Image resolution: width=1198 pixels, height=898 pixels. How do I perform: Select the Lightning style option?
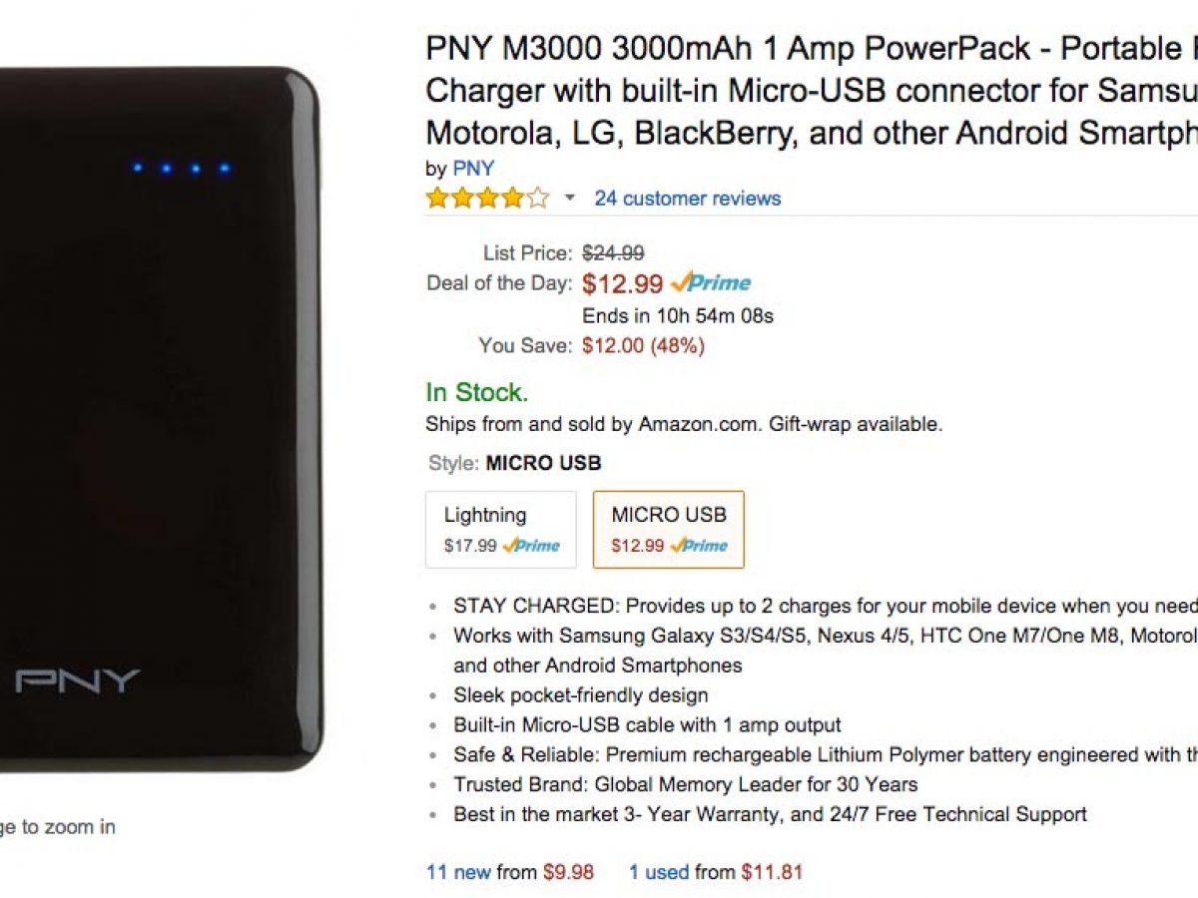(501, 529)
